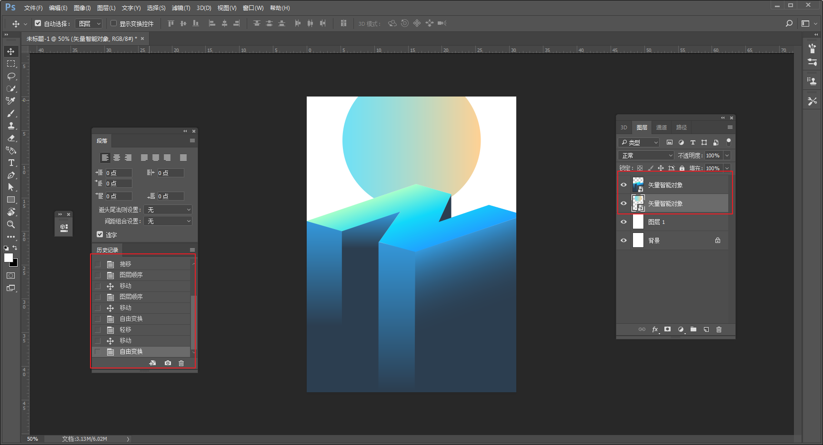Choose the Clone Stamp tool
Screen dimensions: 823x445
tap(11, 126)
